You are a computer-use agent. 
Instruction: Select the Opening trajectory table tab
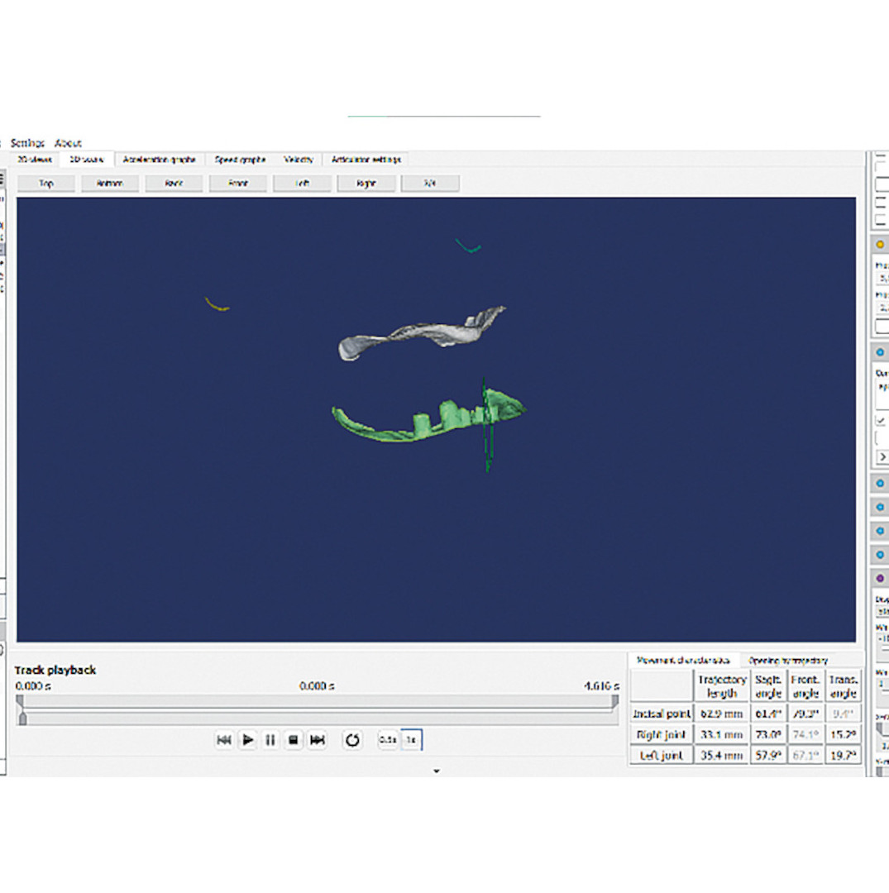coord(790,659)
